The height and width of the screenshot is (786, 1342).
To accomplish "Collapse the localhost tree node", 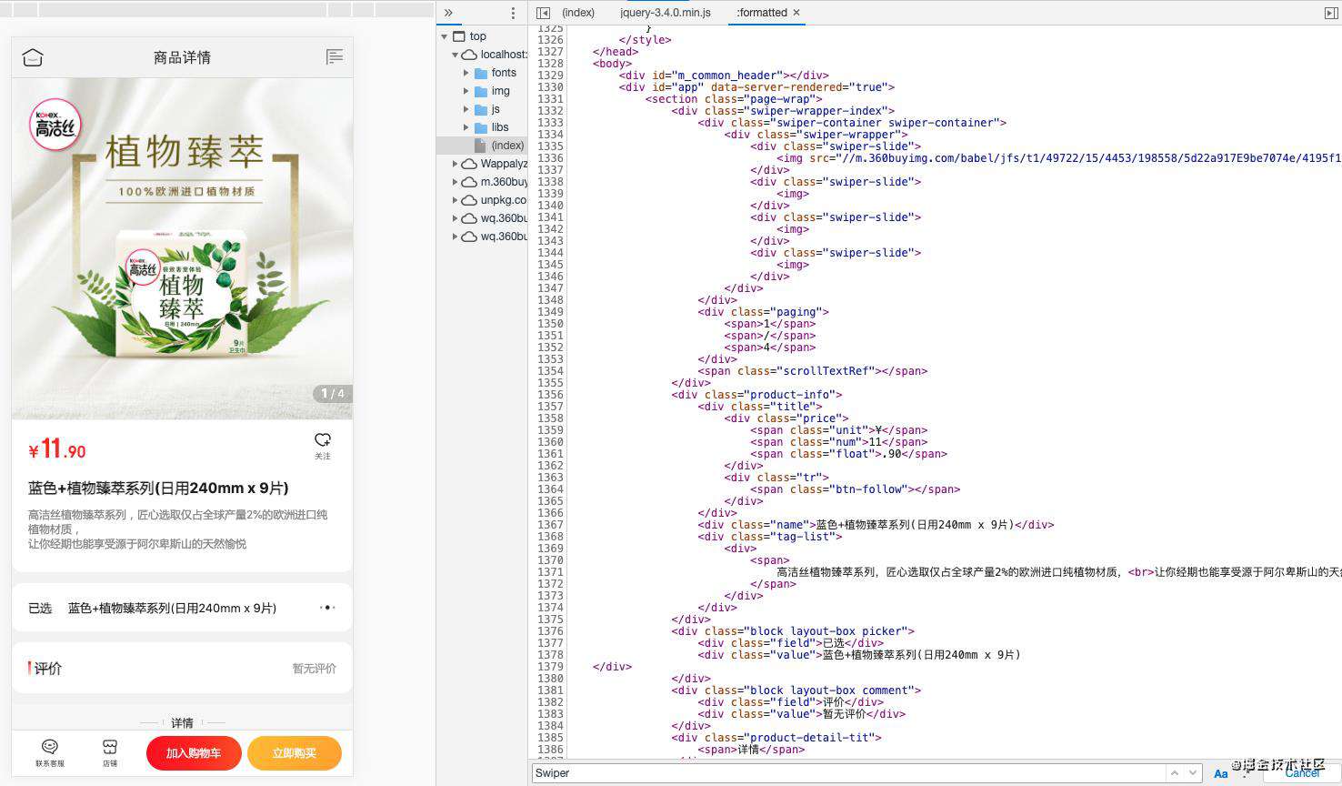I will click(x=456, y=55).
